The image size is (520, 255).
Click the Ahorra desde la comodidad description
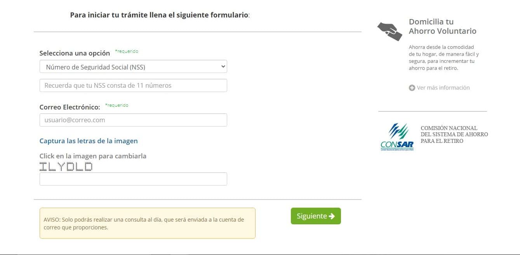point(444,57)
